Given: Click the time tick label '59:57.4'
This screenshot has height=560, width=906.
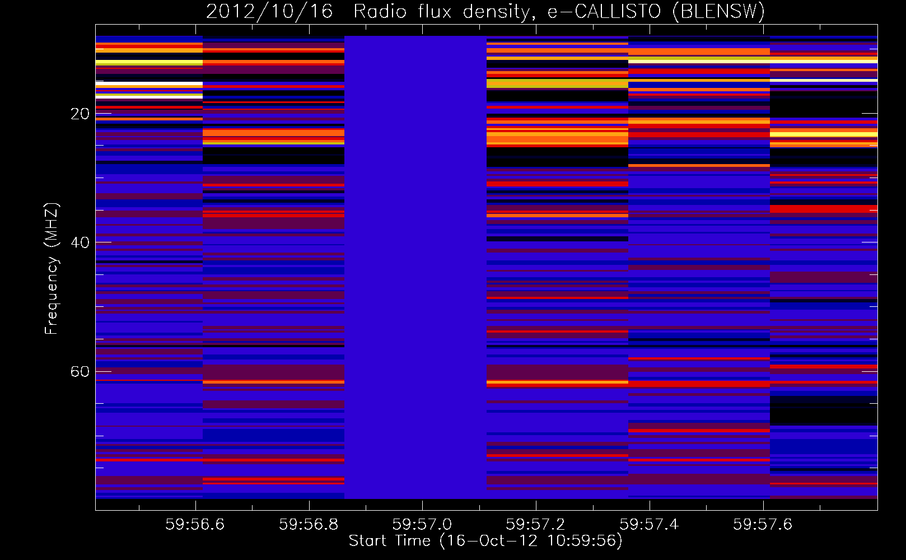Looking at the screenshot, I should [x=650, y=524].
